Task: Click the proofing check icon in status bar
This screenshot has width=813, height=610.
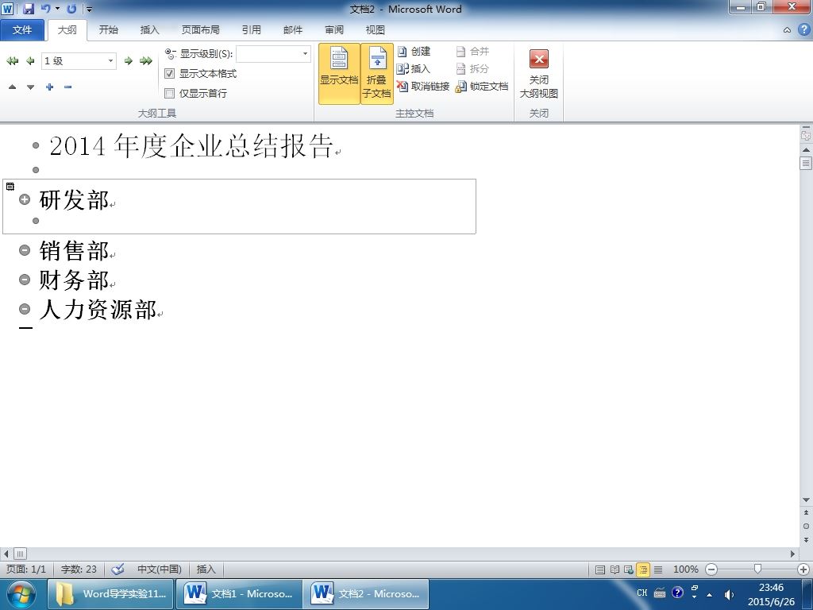Action: coord(118,569)
